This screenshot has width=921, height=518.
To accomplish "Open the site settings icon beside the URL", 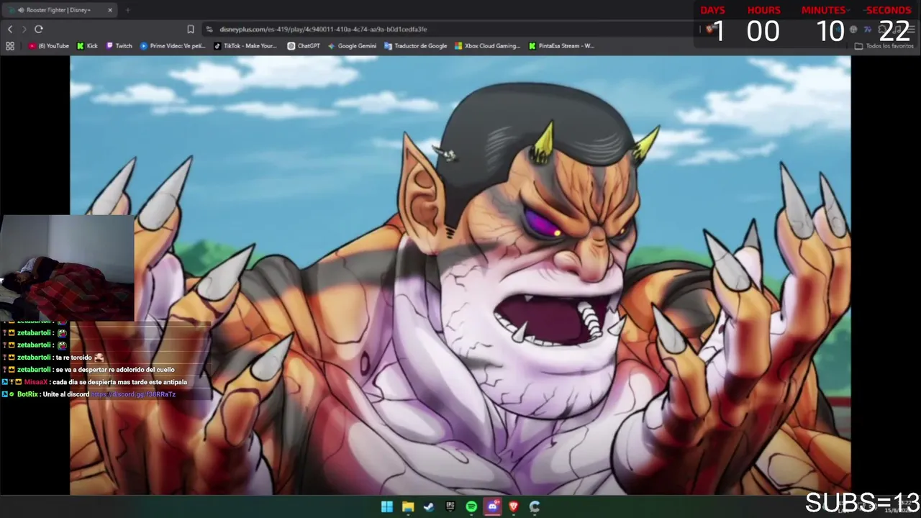I will 209,29.
